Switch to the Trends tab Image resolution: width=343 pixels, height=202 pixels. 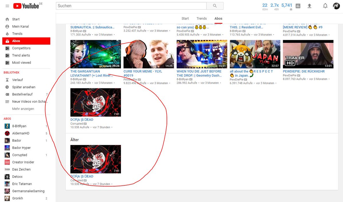202,18
